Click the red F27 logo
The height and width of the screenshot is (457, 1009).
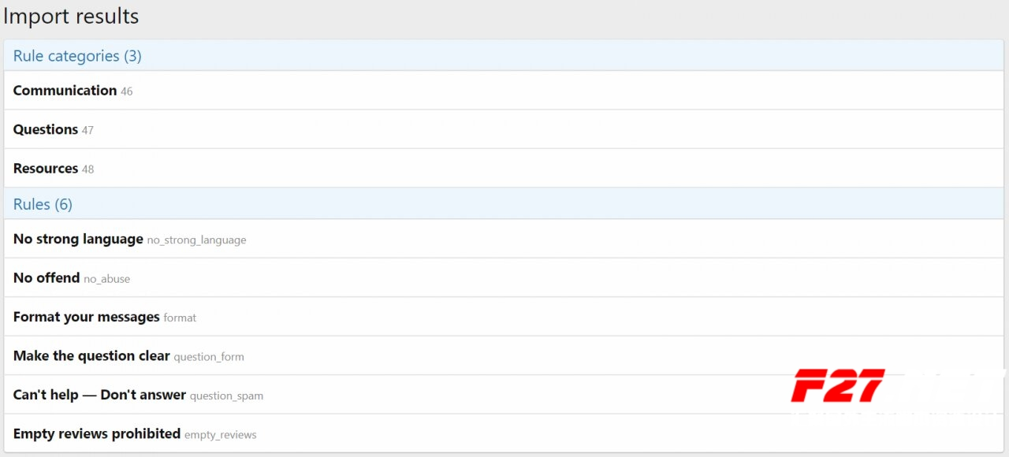(837, 385)
